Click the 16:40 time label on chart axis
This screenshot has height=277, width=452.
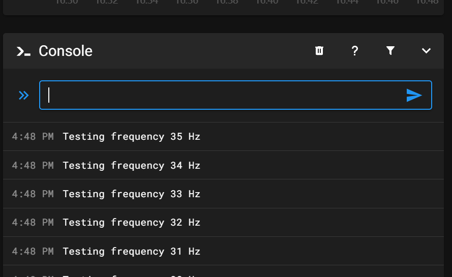click(266, 2)
